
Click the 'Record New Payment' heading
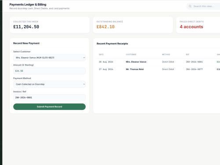click(x=26, y=43)
